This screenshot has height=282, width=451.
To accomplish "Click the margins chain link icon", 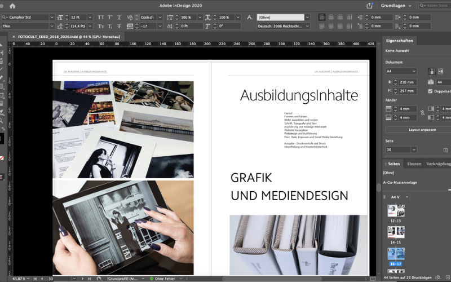I will tap(422, 113).
